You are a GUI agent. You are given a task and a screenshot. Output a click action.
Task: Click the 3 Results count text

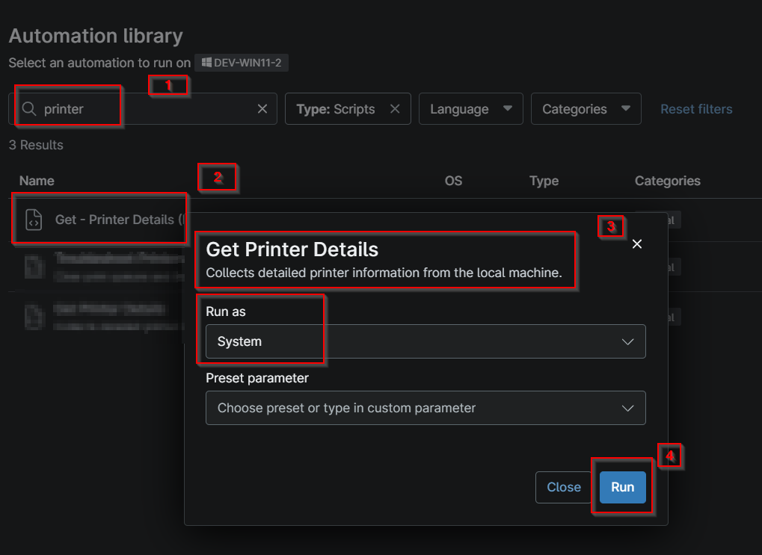point(36,145)
